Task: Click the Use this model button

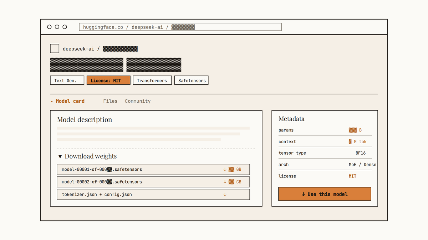Action: click(325, 194)
